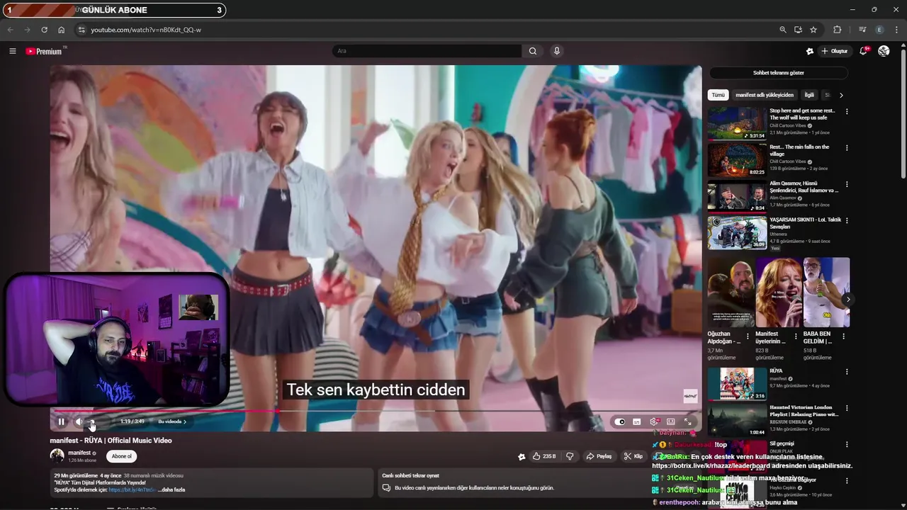
Task: Open the bit.ly Spotify link in description
Action: point(132,489)
